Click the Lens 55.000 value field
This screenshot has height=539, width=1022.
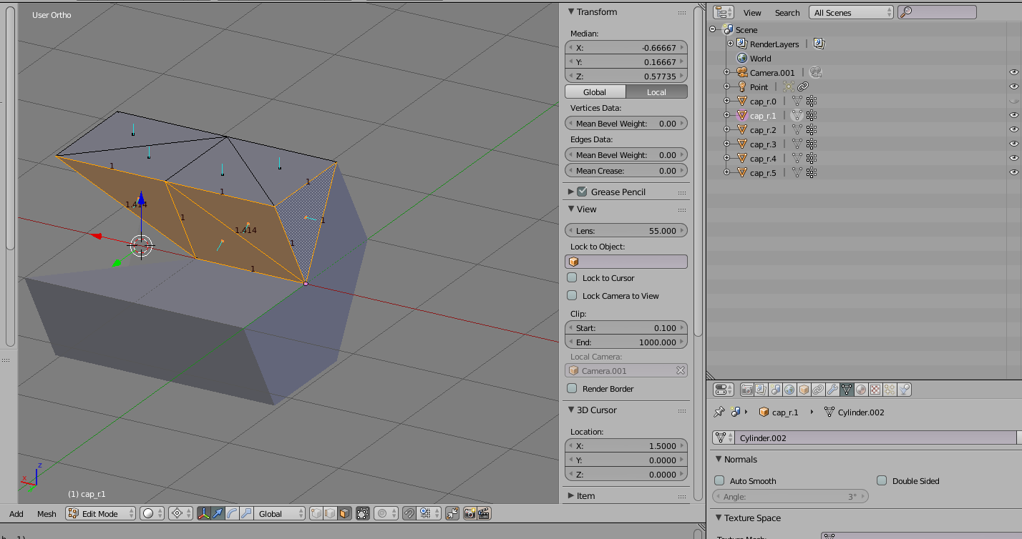point(626,230)
